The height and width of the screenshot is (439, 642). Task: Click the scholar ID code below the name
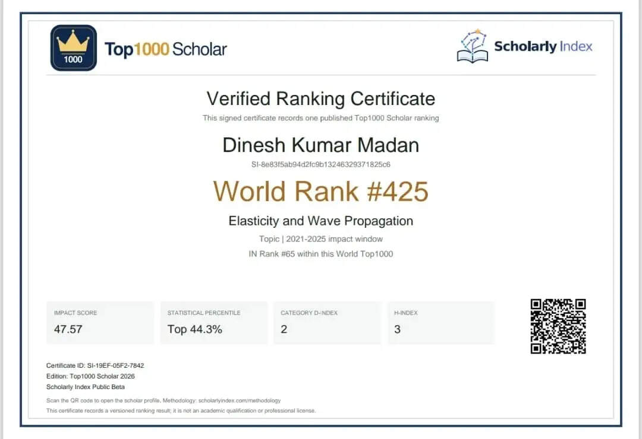(x=320, y=164)
